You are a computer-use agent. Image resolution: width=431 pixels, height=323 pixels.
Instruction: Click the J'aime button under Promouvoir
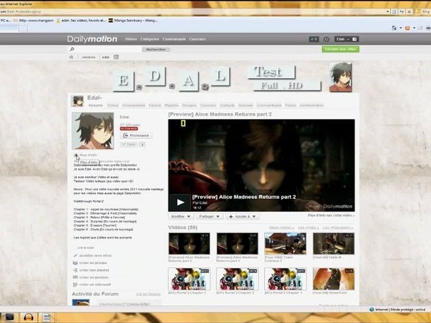click(129, 144)
